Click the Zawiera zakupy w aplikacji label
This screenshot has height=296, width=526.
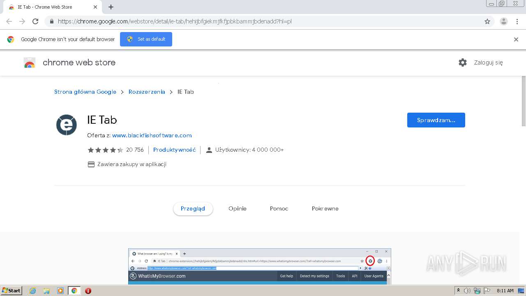[x=132, y=164]
